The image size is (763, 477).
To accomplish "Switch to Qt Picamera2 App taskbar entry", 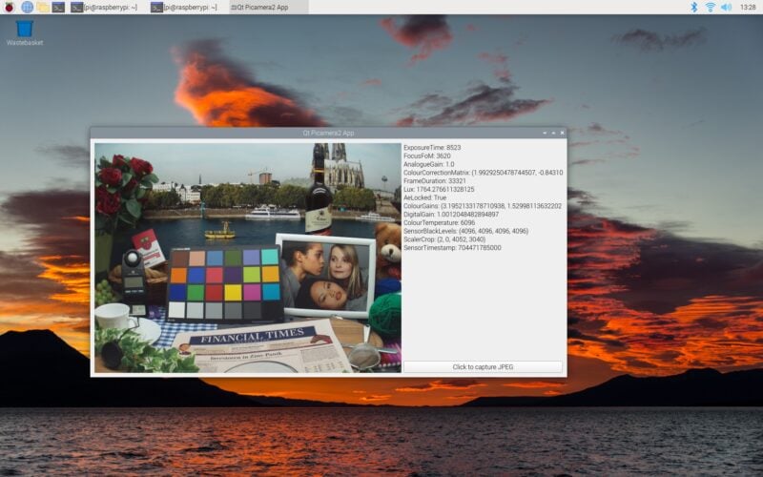I will 265,7.
